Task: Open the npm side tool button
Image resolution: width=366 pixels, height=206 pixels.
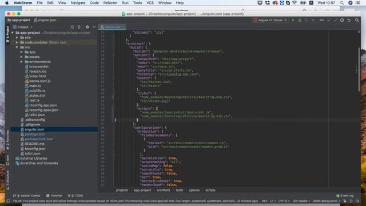Action: coord(7,160)
